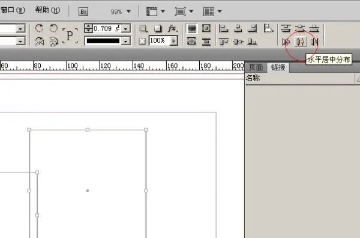Screen dimensions: 360x238
Task: Open the apply-effect target selector icon
Action: tap(143, 28)
